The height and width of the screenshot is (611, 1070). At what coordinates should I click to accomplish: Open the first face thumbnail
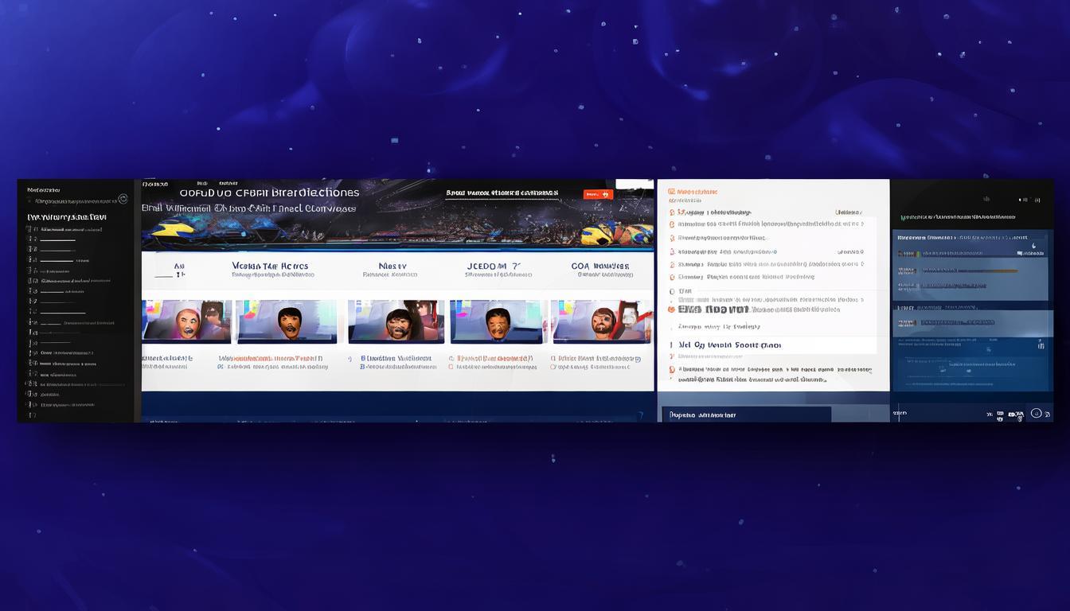coord(186,321)
